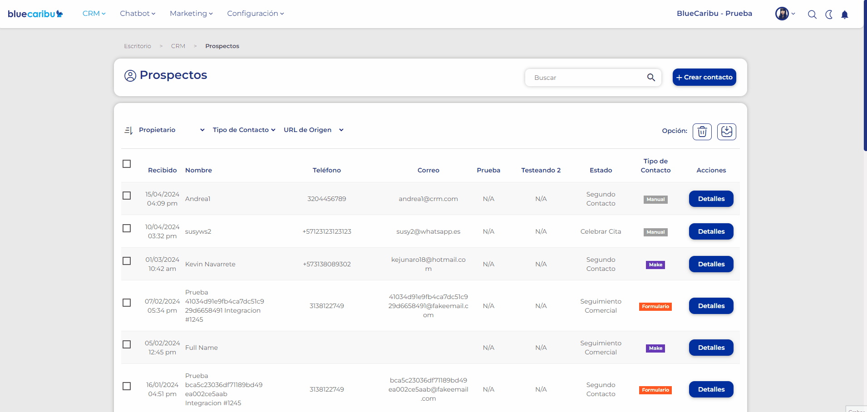Screen dimensions: 867x412
Task: Click the sort filter icon beside Propietario
Action: 128,130
